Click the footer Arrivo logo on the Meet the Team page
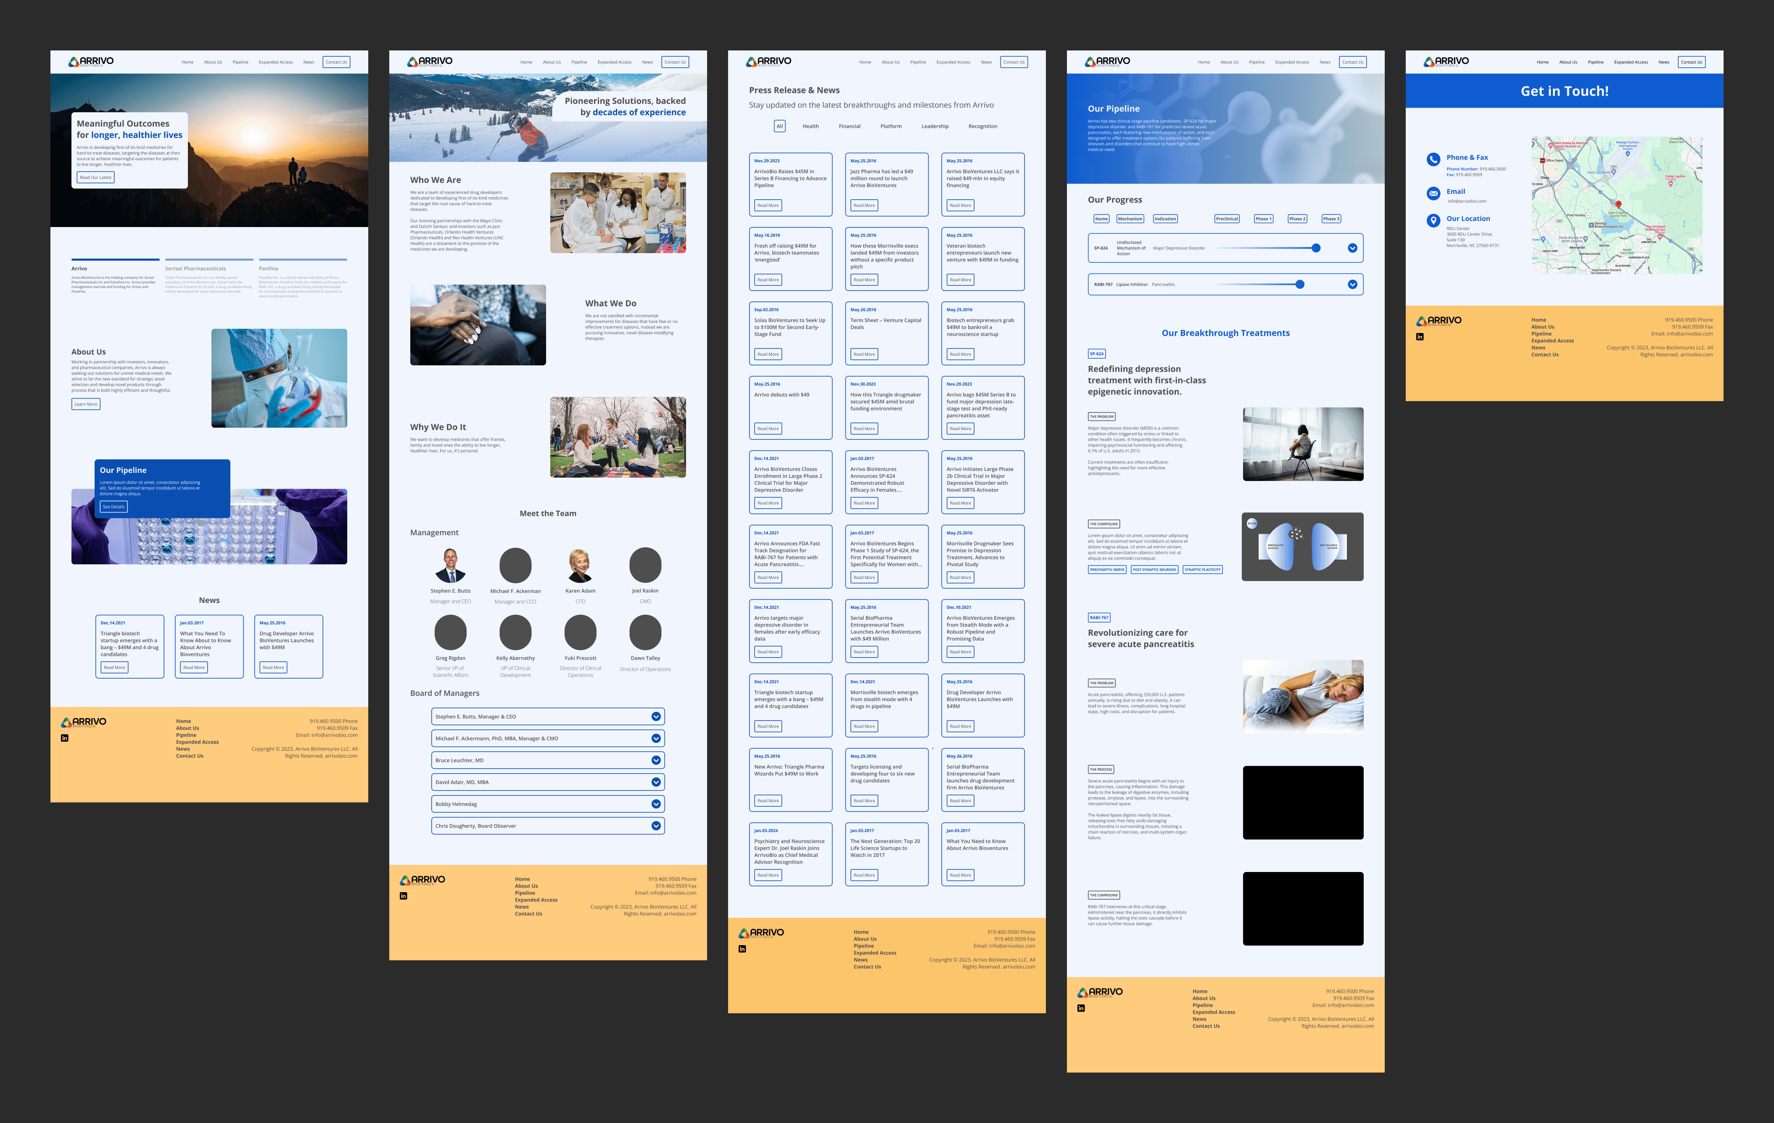The image size is (1774, 1123). (x=423, y=880)
